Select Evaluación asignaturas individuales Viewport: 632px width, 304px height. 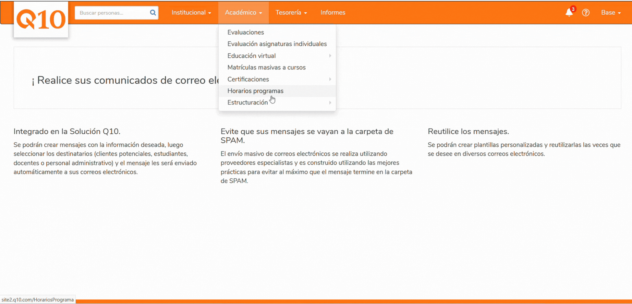coord(277,44)
